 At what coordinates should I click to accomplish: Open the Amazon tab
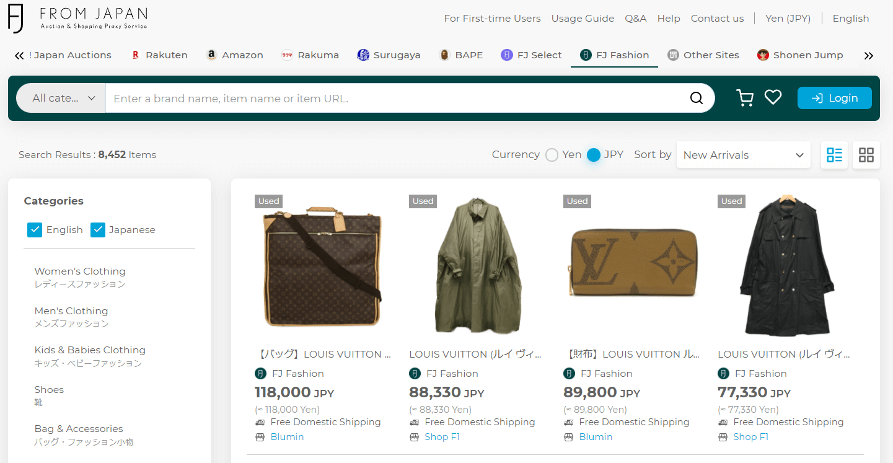(x=235, y=55)
